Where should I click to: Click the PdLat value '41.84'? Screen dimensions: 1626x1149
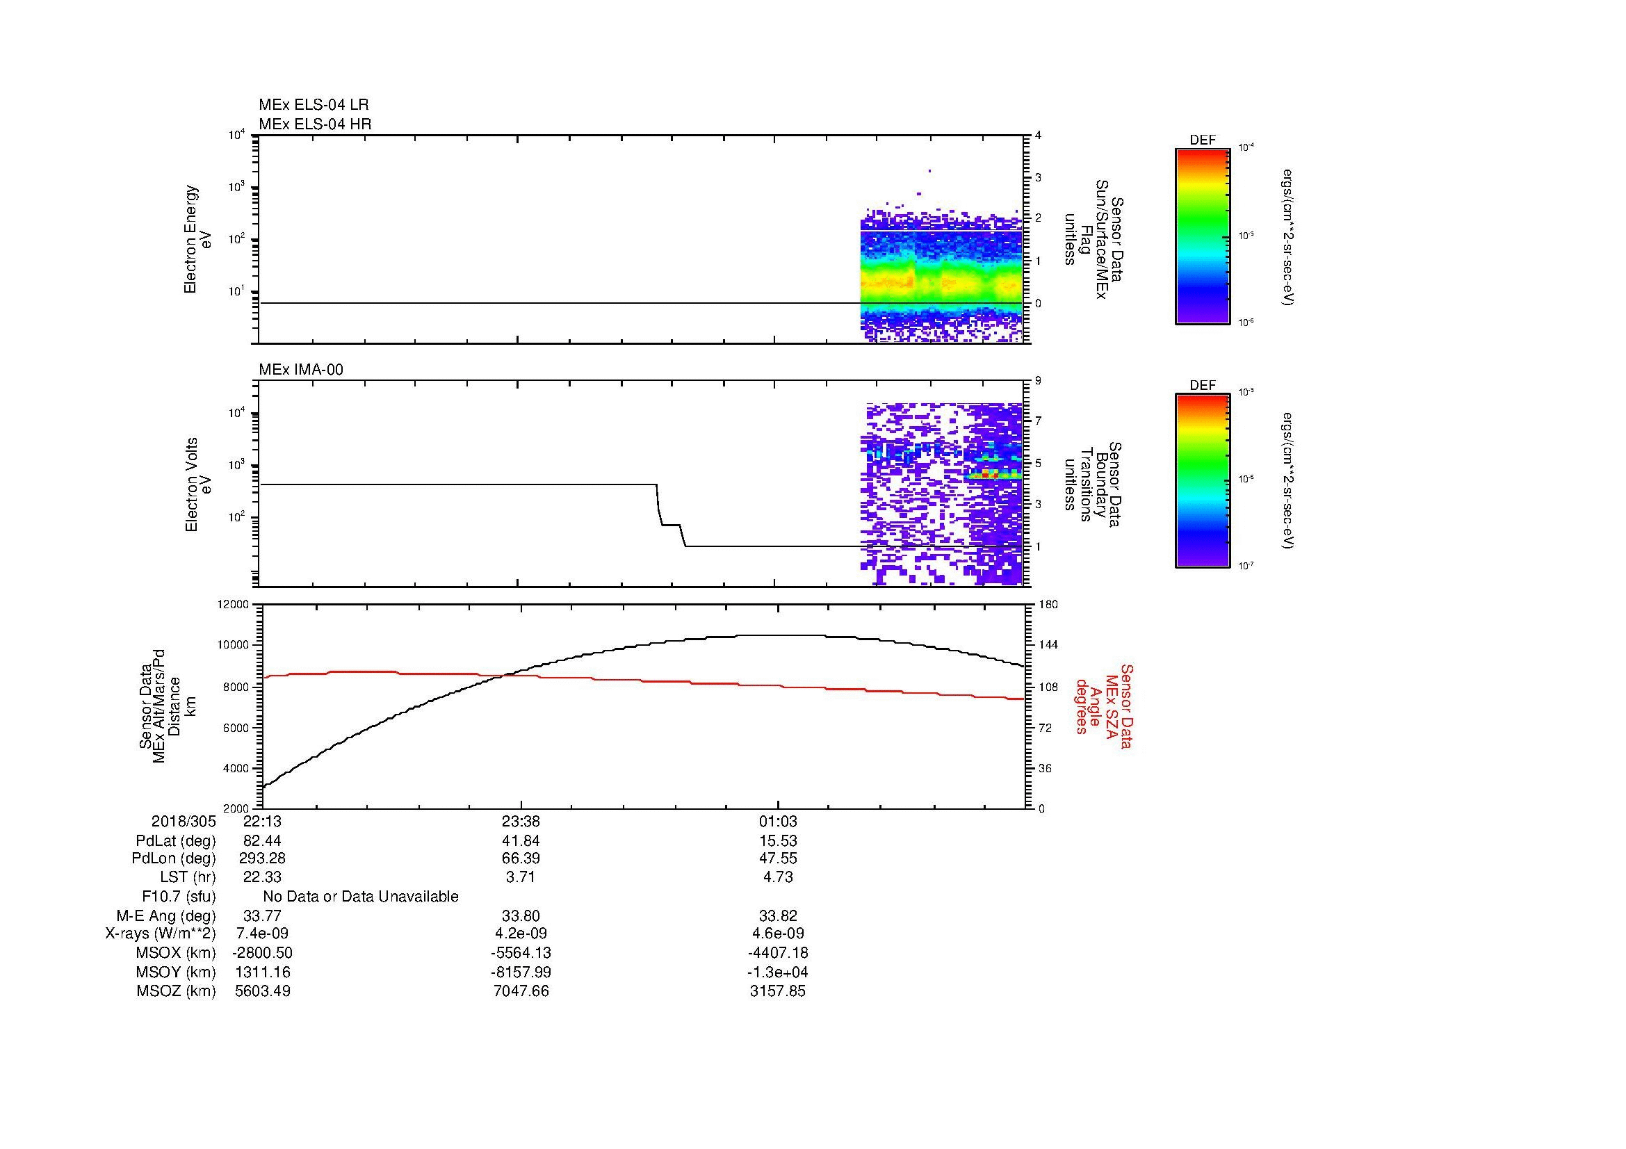pyautogui.click(x=521, y=841)
